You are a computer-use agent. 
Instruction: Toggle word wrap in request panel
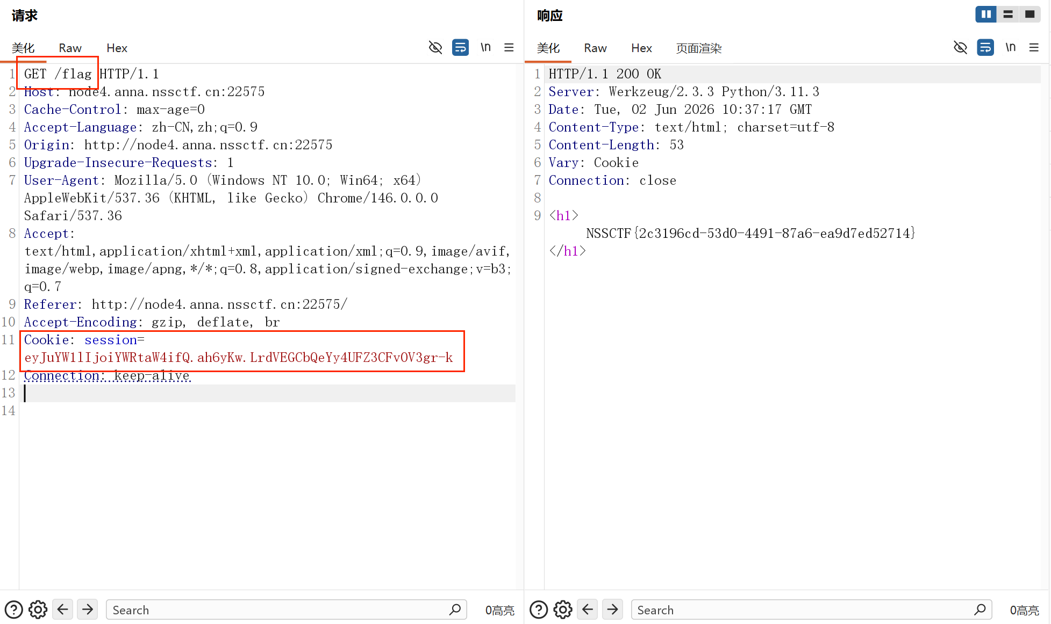[x=461, y=48]
